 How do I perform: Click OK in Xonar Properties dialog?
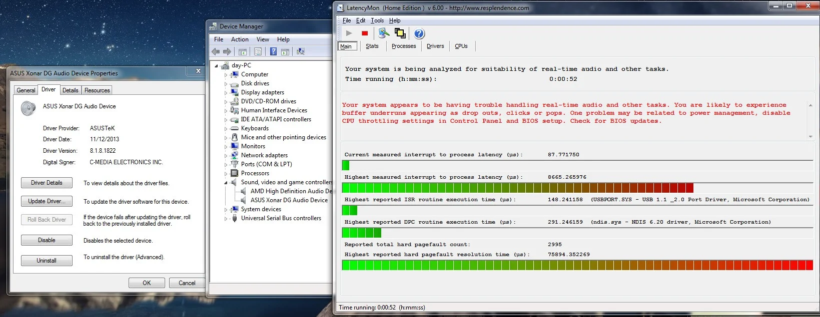point(147,283)
